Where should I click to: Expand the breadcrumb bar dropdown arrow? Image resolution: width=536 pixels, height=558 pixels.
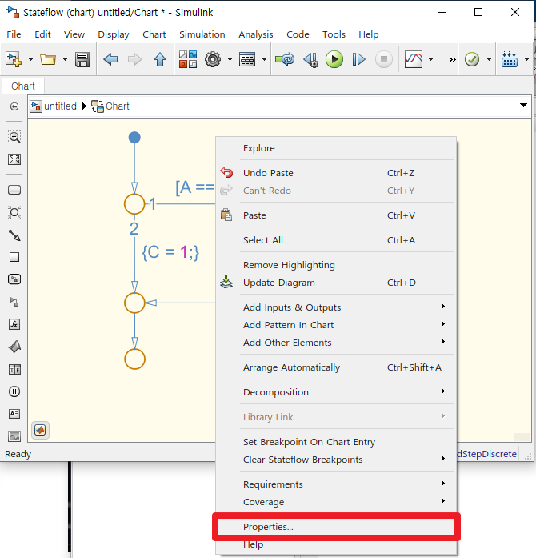pyautogui.click(x=523, y=106)
